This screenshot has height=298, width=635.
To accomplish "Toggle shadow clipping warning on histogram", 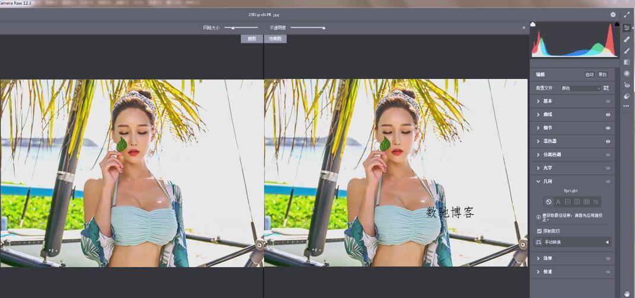I will tap(533, 24).
